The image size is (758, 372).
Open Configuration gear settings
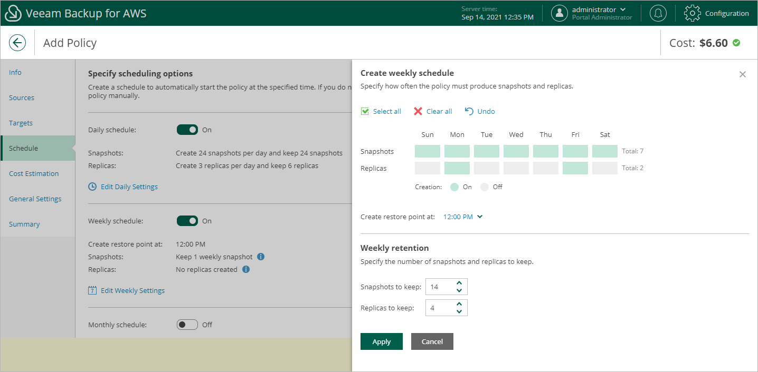[692, 13]
